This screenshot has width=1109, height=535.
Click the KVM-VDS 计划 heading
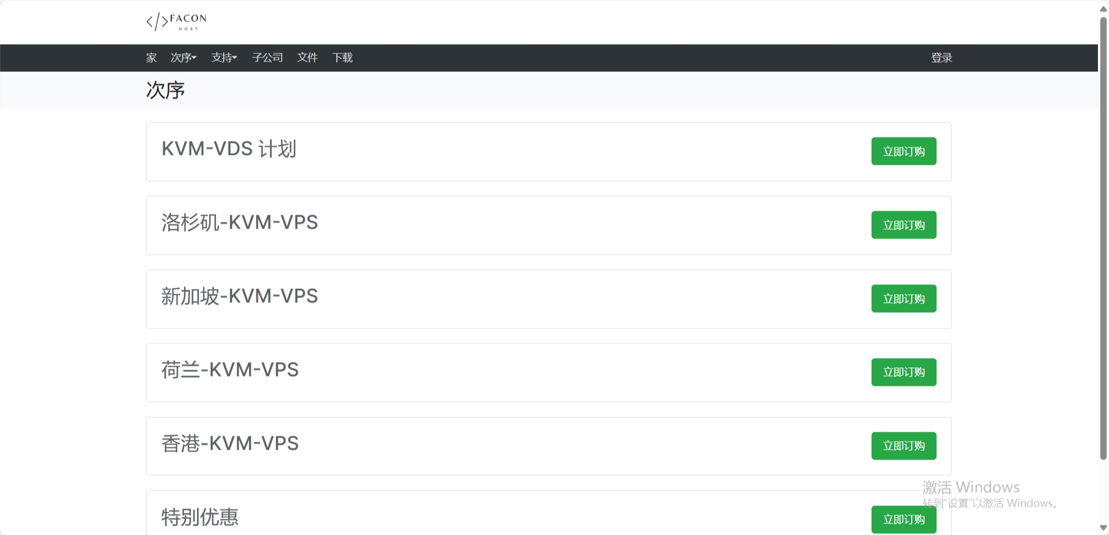(x=229, y=149)
